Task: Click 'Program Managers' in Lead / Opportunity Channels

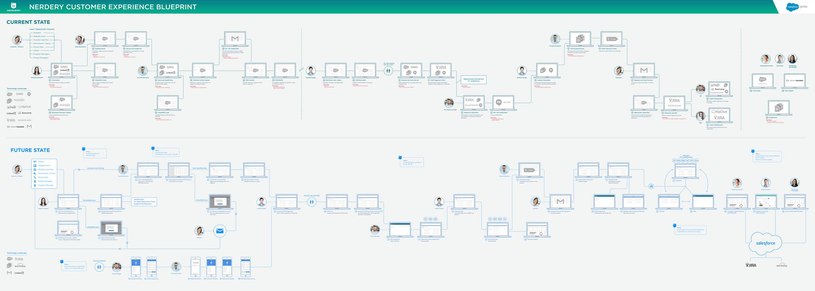Action: (41, 54)
